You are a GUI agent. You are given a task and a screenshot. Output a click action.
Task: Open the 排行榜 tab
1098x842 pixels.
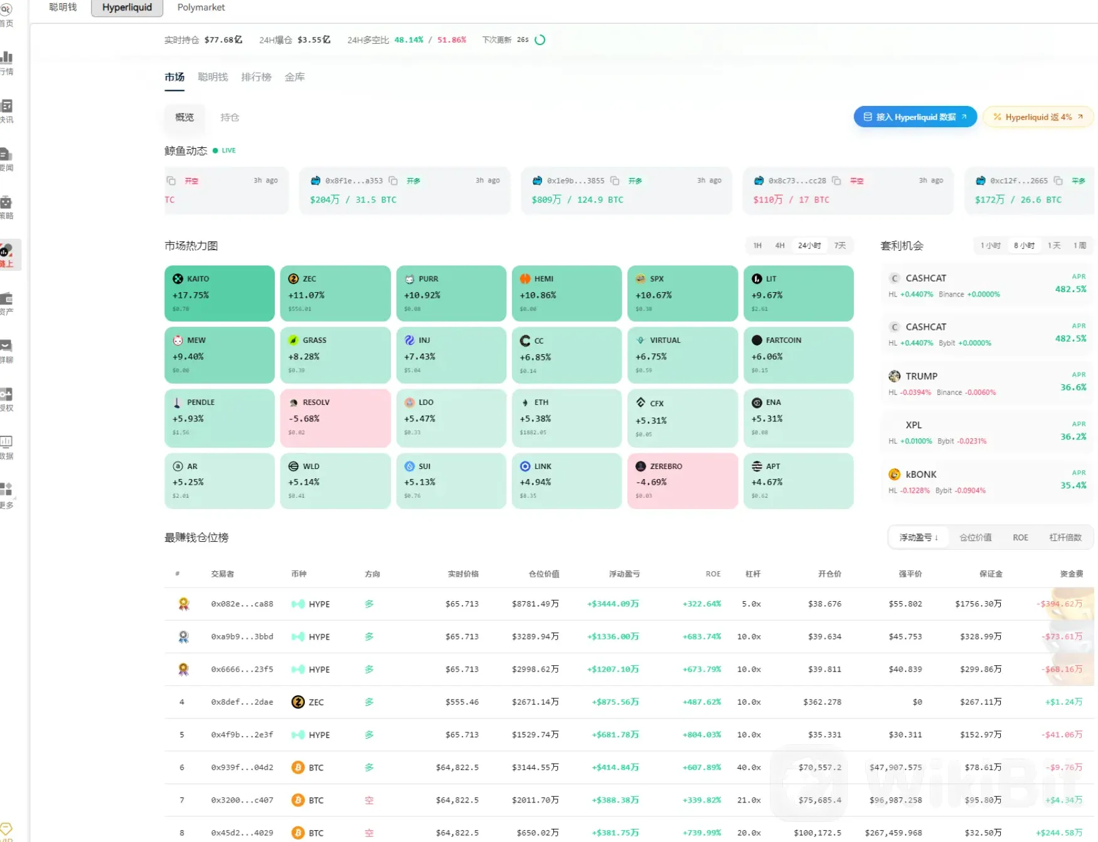tap(256, 77)
